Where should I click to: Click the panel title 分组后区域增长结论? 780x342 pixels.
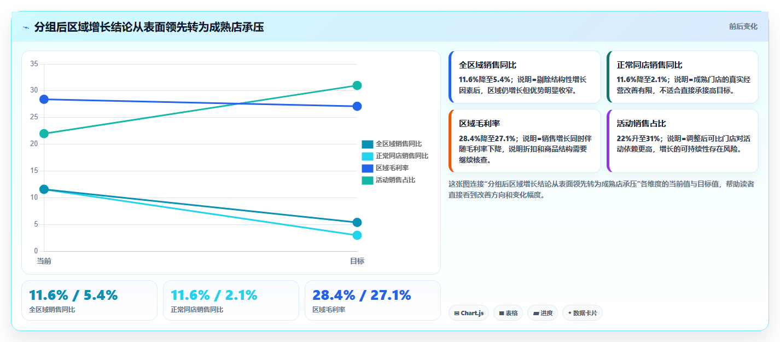coord(149,27)
